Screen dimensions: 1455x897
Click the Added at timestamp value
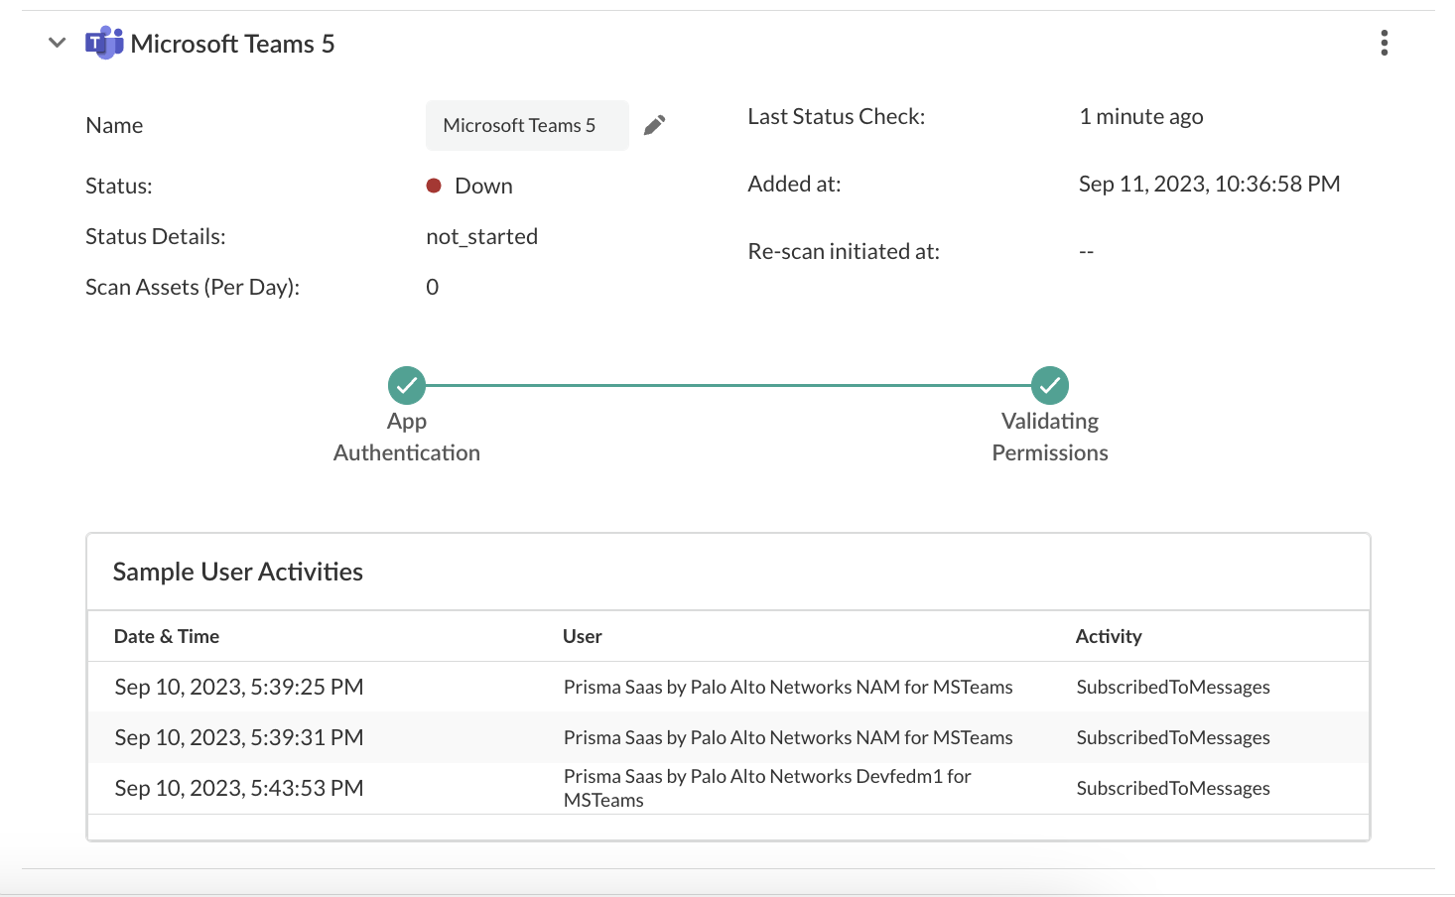[x=1209, y=185]
